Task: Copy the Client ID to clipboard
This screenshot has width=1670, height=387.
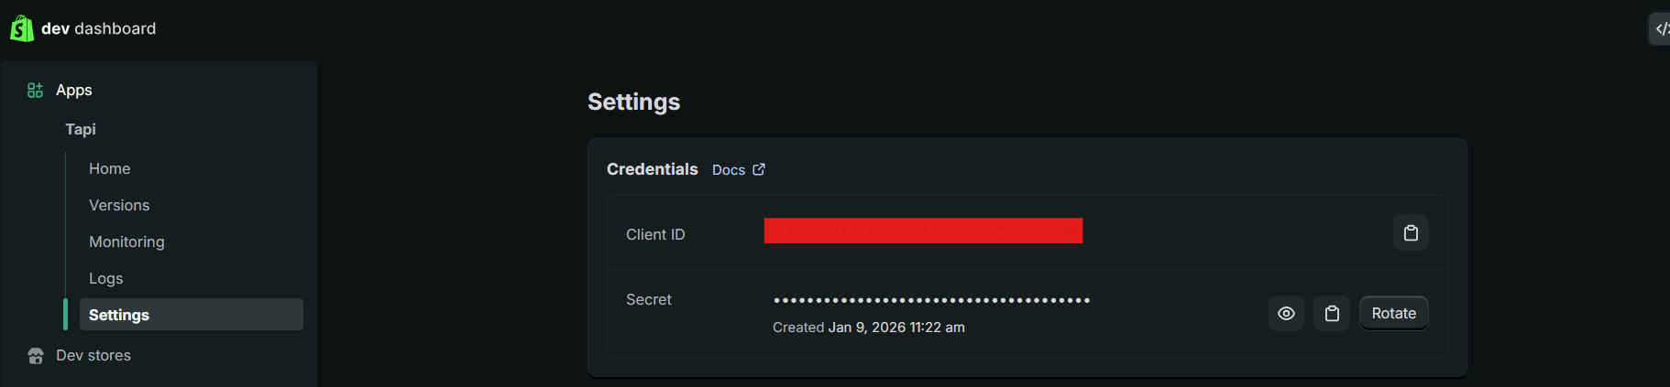Action: click(x=1411, y=233)
